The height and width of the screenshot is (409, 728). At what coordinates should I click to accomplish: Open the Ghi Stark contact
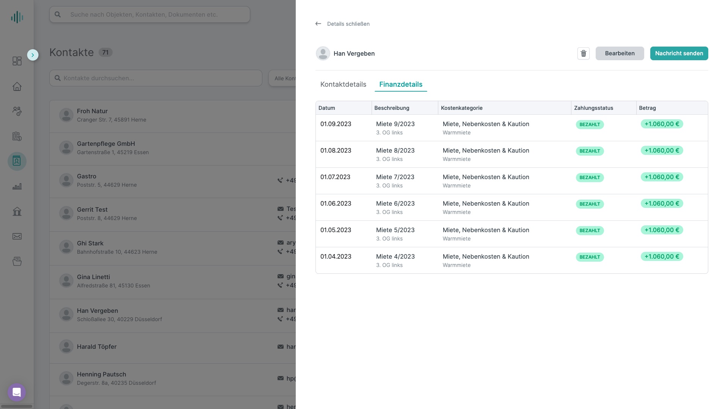pos(173,248)
